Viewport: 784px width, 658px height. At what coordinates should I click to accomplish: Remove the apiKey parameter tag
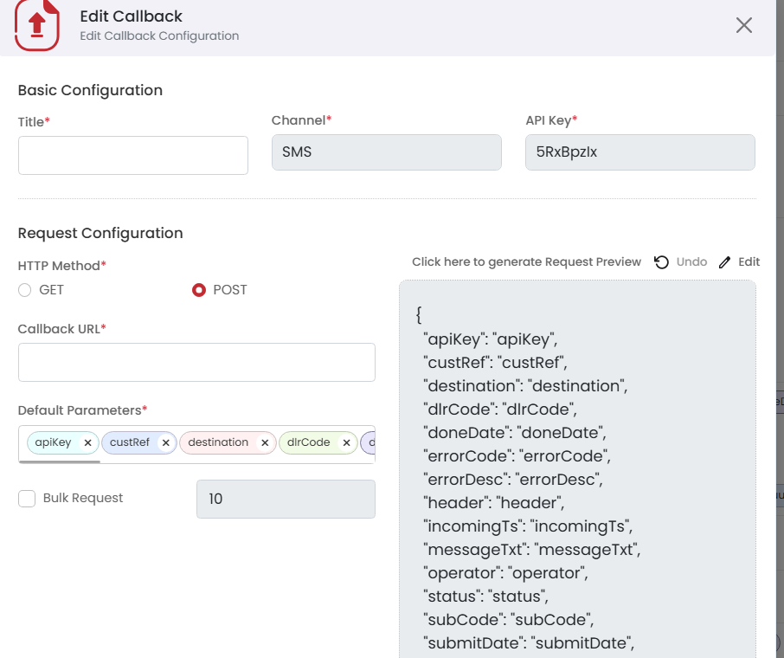tap(88, 442)
